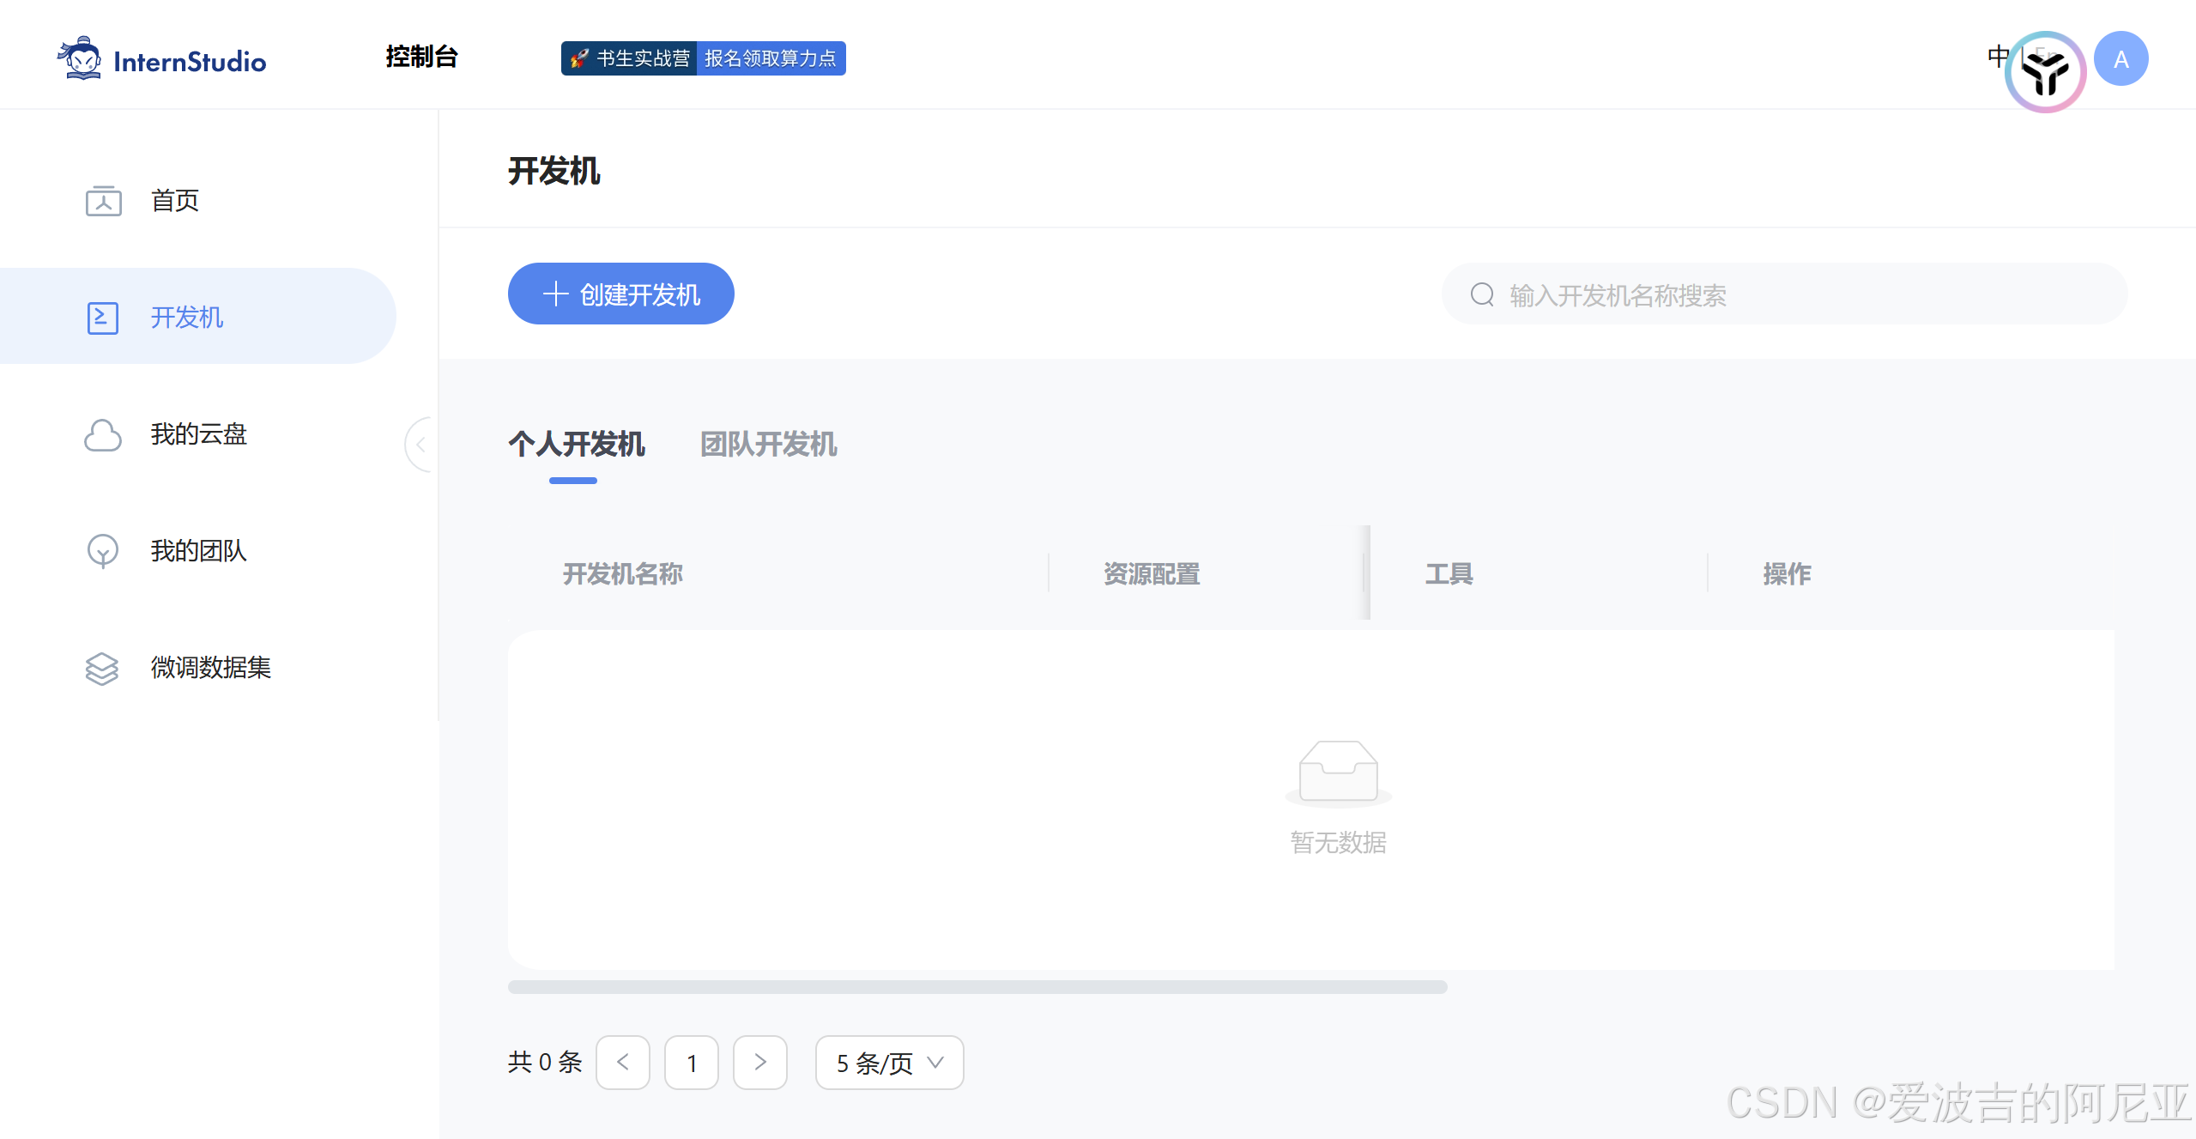Click the search magnifier icon
Viewport: 2196px width, 1139px height.
tap(1482, 294)
